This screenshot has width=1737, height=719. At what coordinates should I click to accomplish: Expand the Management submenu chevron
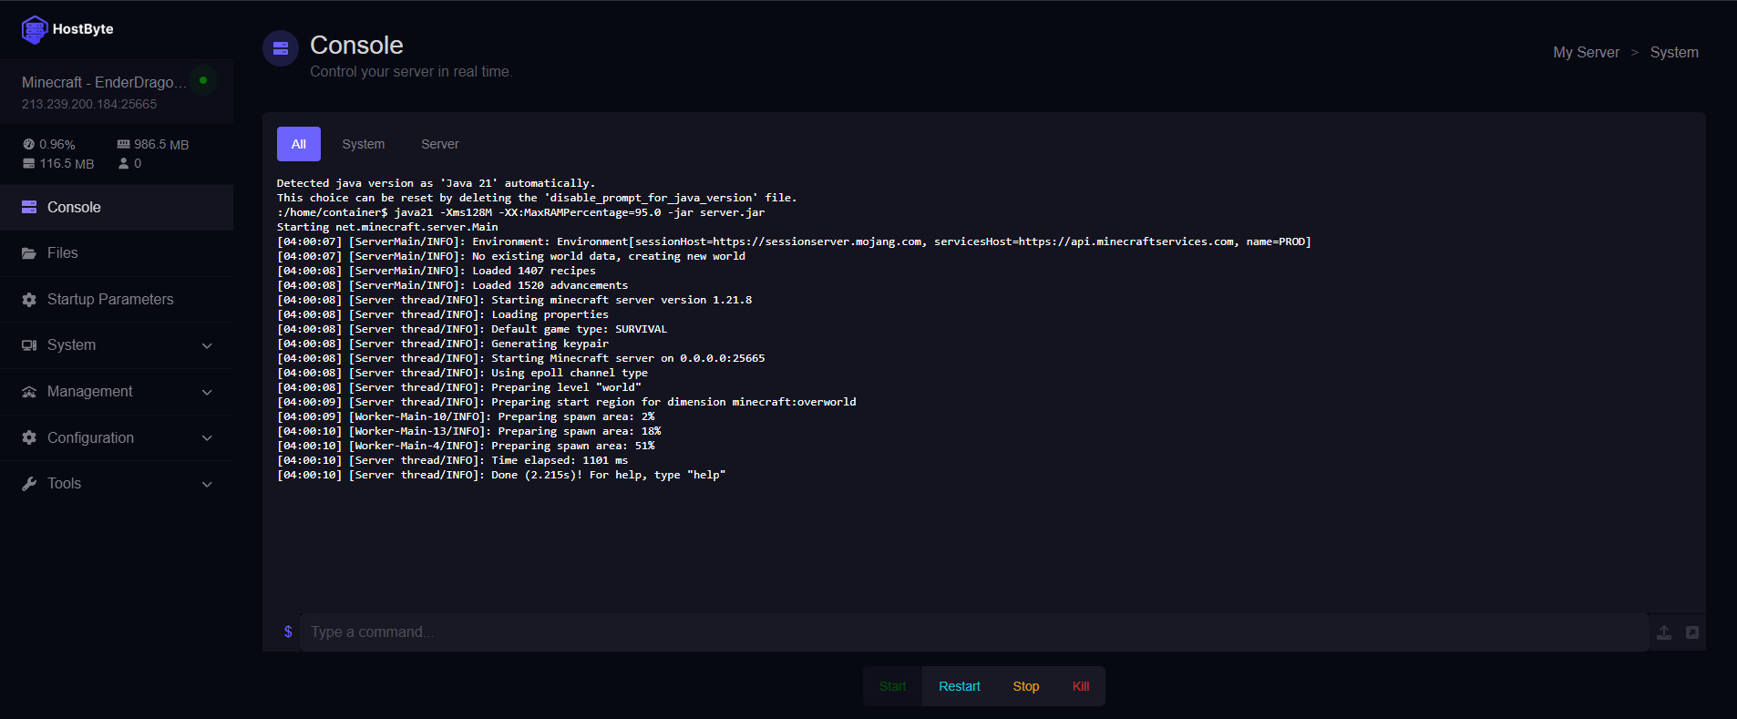coord(207,392)
